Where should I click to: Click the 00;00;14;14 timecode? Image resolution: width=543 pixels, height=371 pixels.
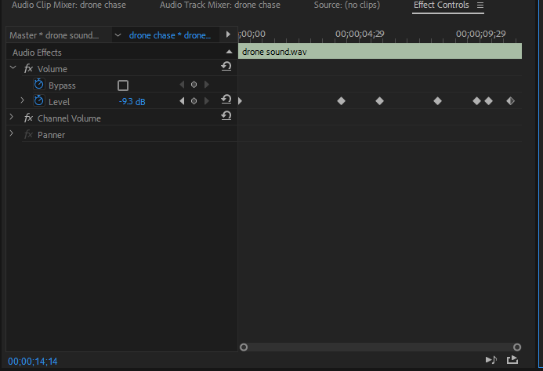click(33, 362)
